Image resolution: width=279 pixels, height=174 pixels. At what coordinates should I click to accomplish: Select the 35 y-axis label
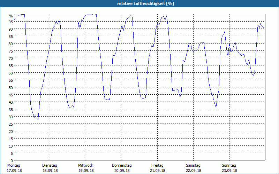[11, 110]
